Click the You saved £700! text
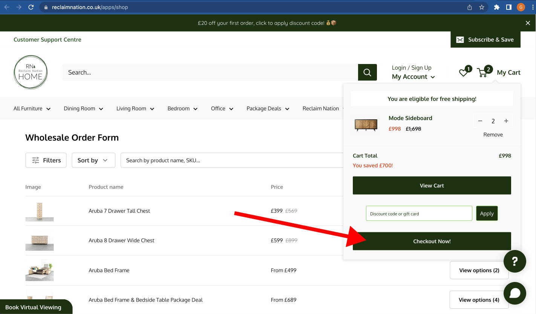The height and width of the screenshot is (314, 536). 373,166
